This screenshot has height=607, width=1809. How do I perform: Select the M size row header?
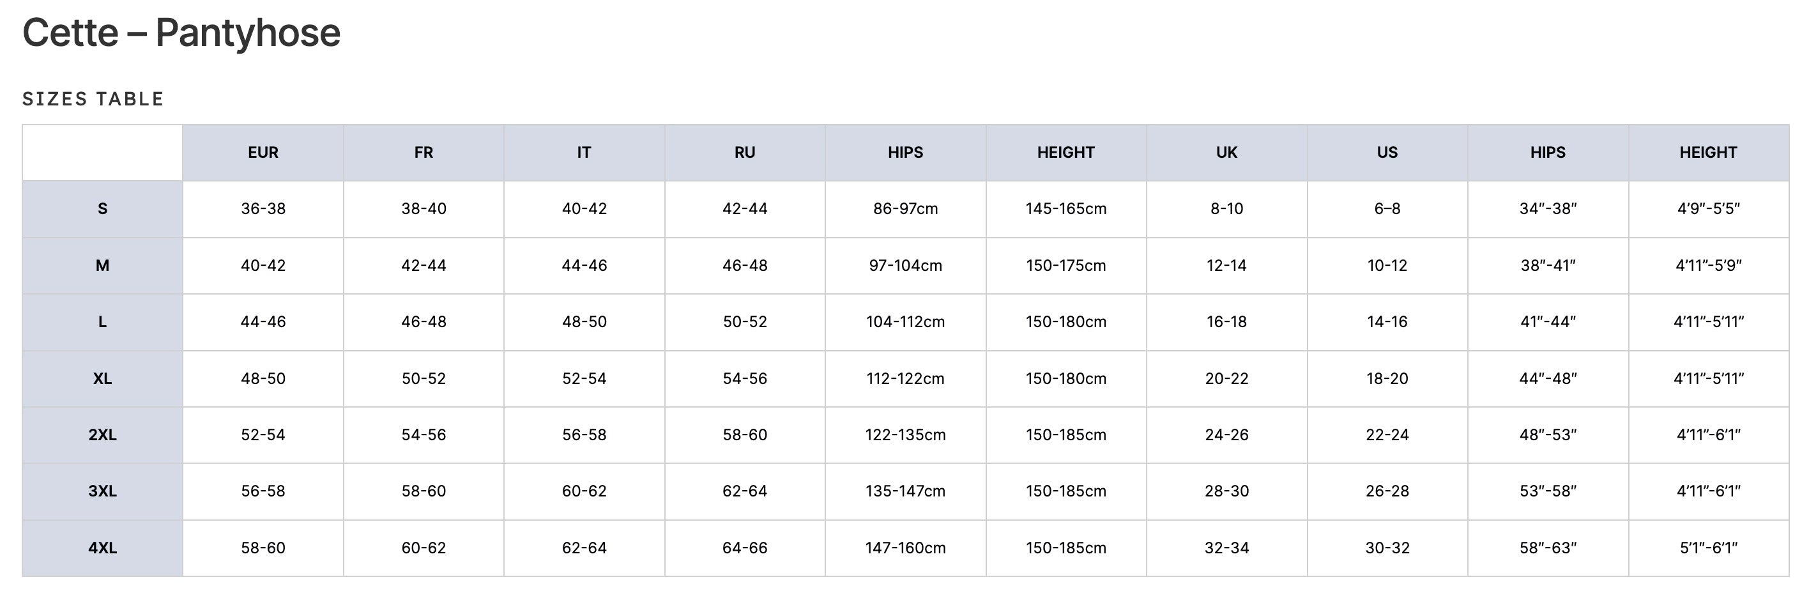coord(103,266)
